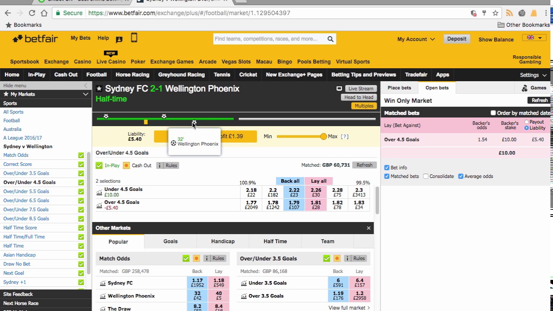This screenshot has width=553, height=311.
Task: Toggle the Matched bets checkbox
Action: coord(387,176)
